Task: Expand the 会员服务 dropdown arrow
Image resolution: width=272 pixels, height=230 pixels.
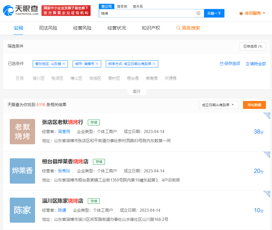Action: pos(264,13)
